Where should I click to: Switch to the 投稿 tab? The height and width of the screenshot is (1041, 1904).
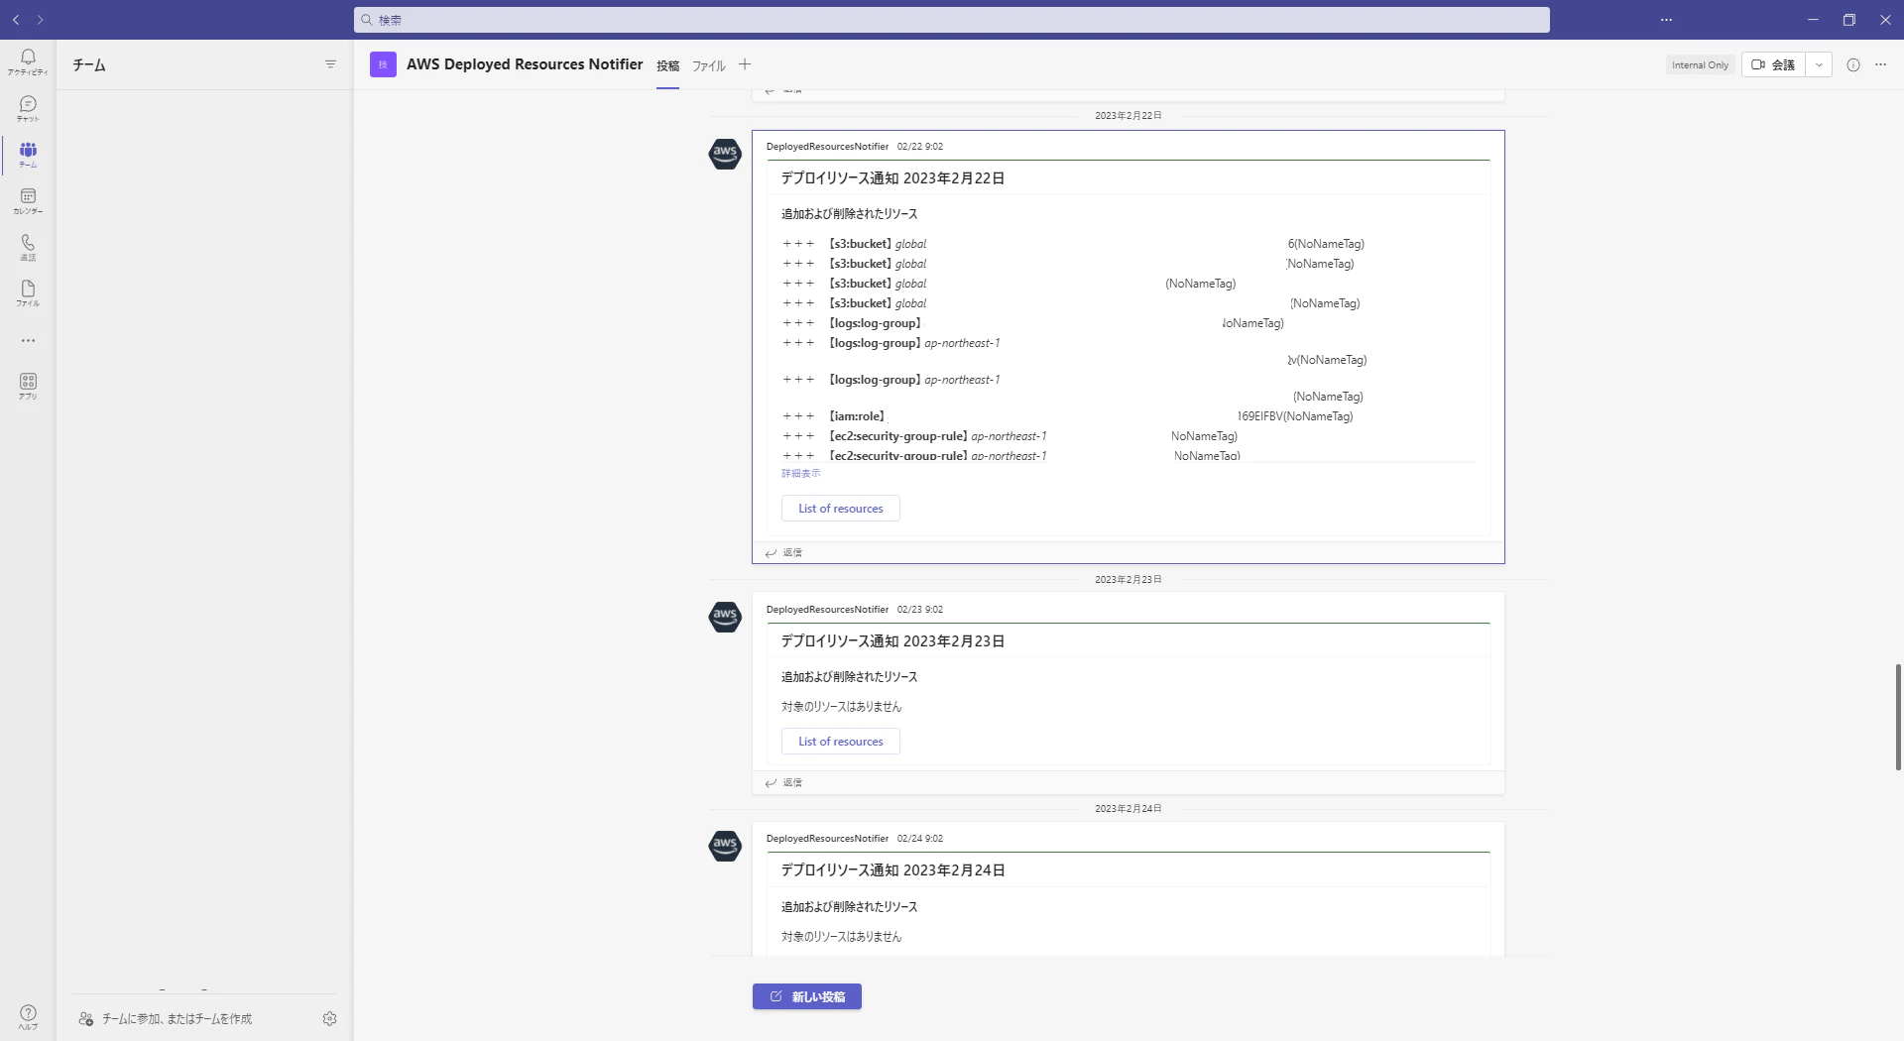click(667, 65)
